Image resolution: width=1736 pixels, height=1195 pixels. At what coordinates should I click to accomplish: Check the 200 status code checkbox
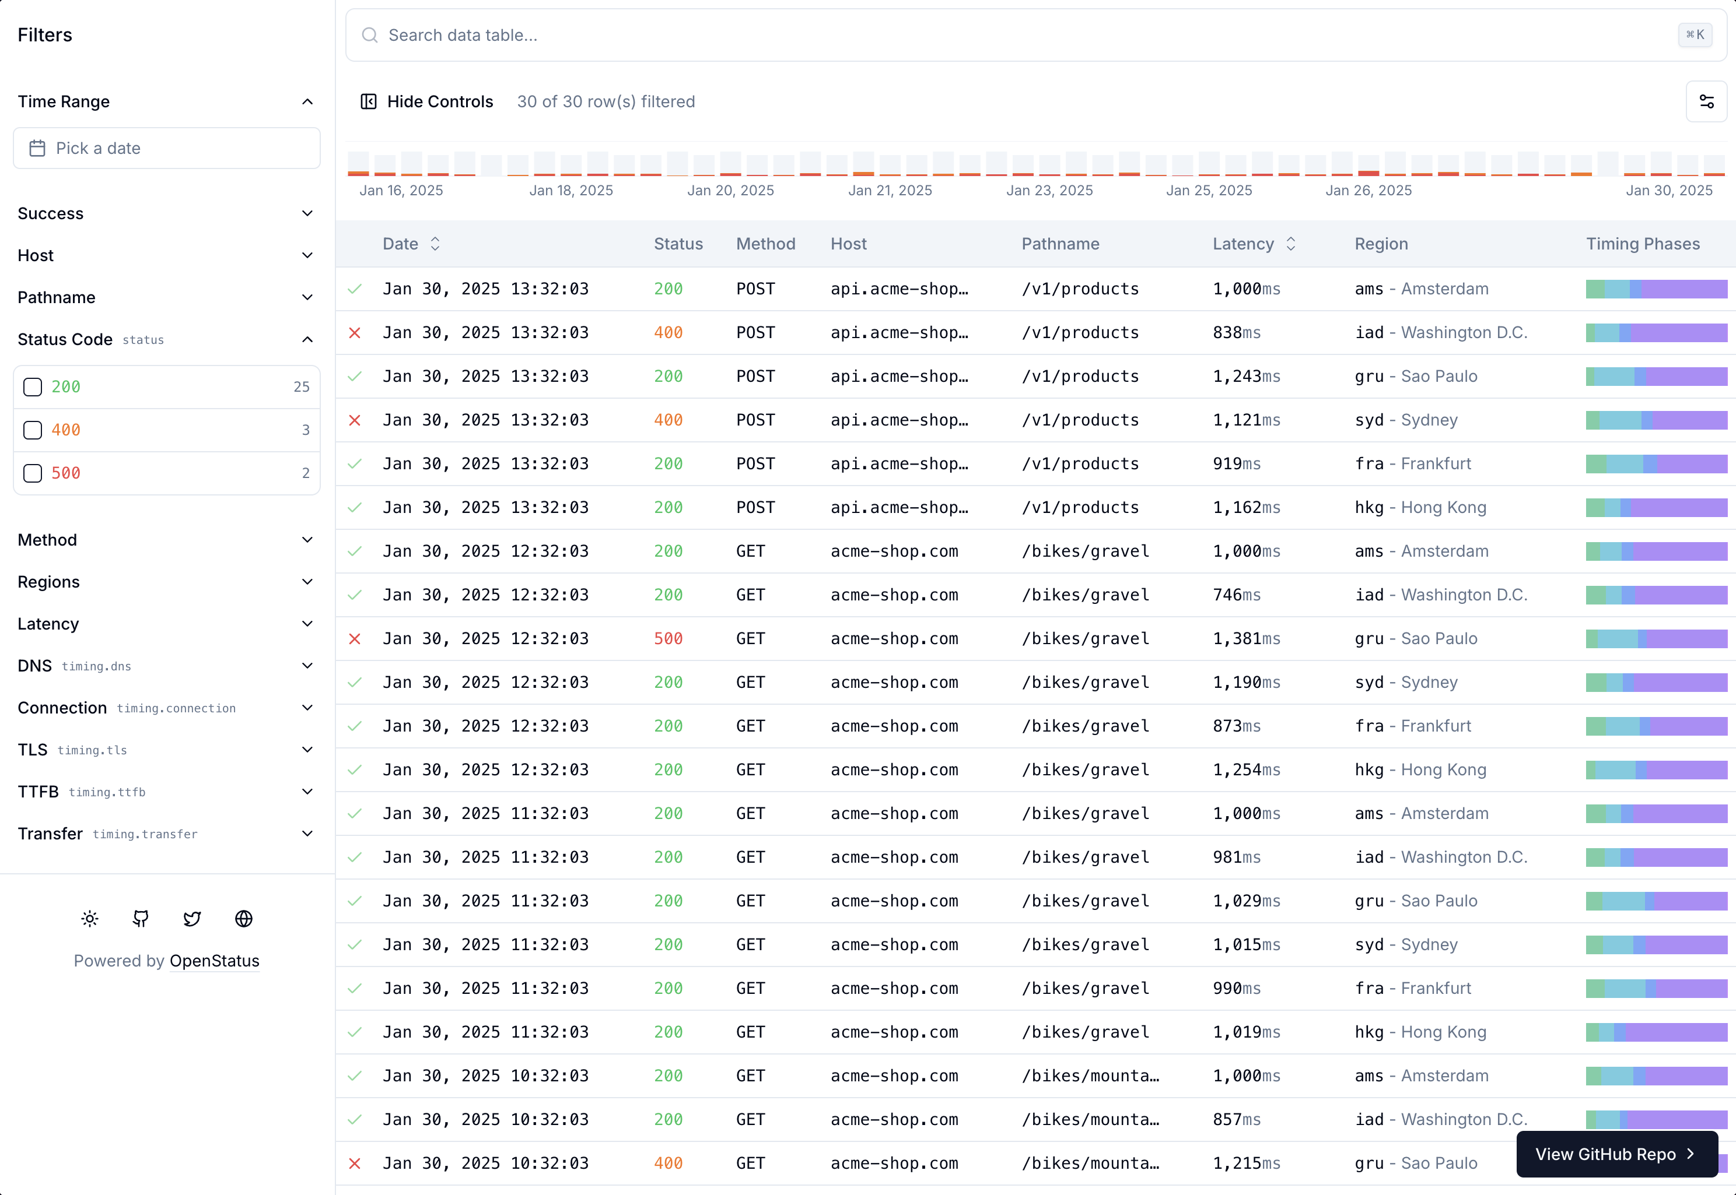[x=32, y=387]
